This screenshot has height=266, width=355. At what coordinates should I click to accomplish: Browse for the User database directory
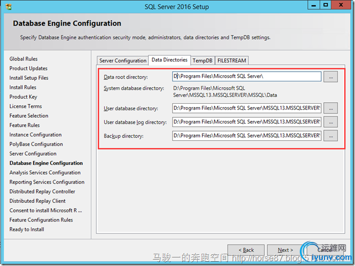(330, 108)
